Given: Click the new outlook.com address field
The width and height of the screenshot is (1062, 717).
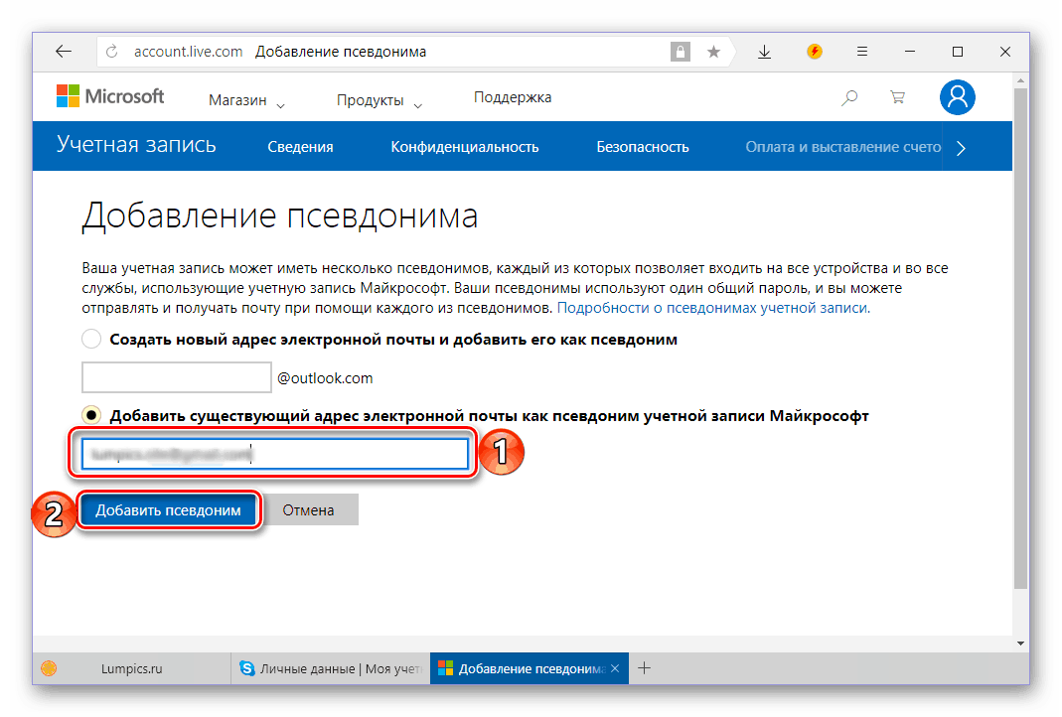Looking at the screenshot, I should pyautogui.click(x=176, y=377).
